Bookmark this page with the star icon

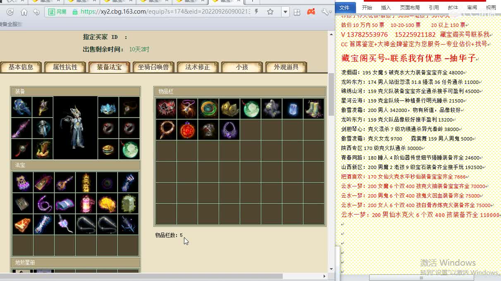(x=270, y=12)
